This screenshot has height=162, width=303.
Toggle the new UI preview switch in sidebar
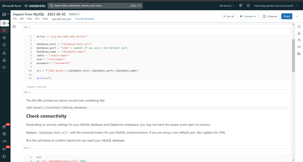4,149
